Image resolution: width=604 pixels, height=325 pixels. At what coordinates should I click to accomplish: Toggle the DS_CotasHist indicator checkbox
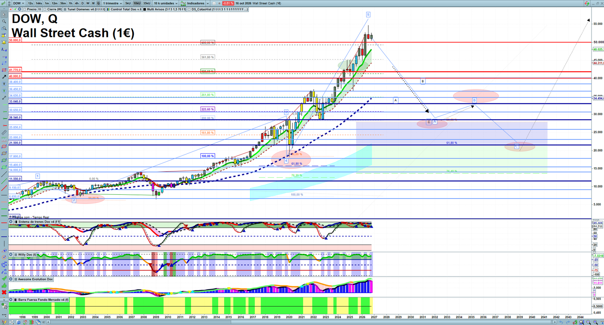coord(189,9)
